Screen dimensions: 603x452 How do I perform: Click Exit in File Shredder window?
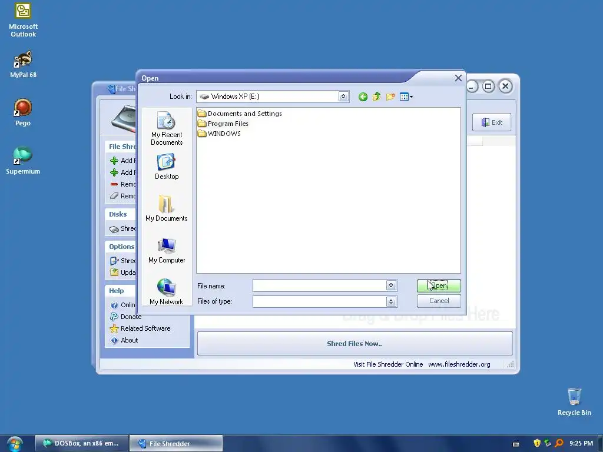pyautogui.click(x=492, y=122)
